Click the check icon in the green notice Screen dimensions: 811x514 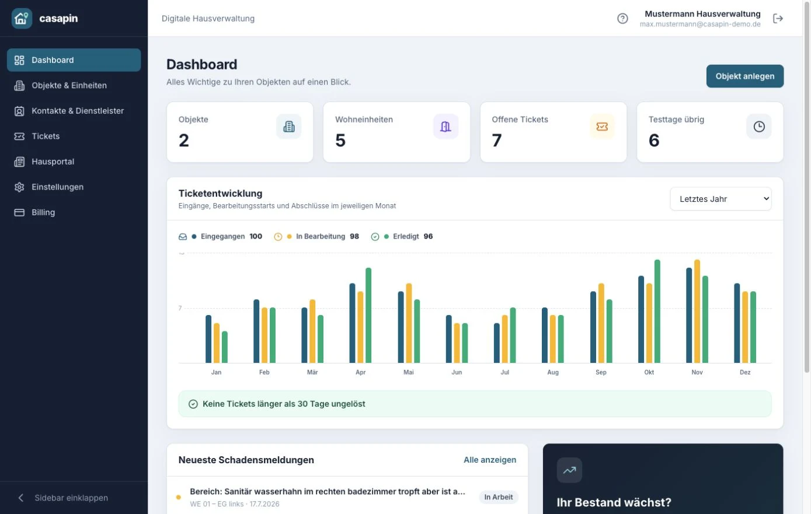click(193, 404)
